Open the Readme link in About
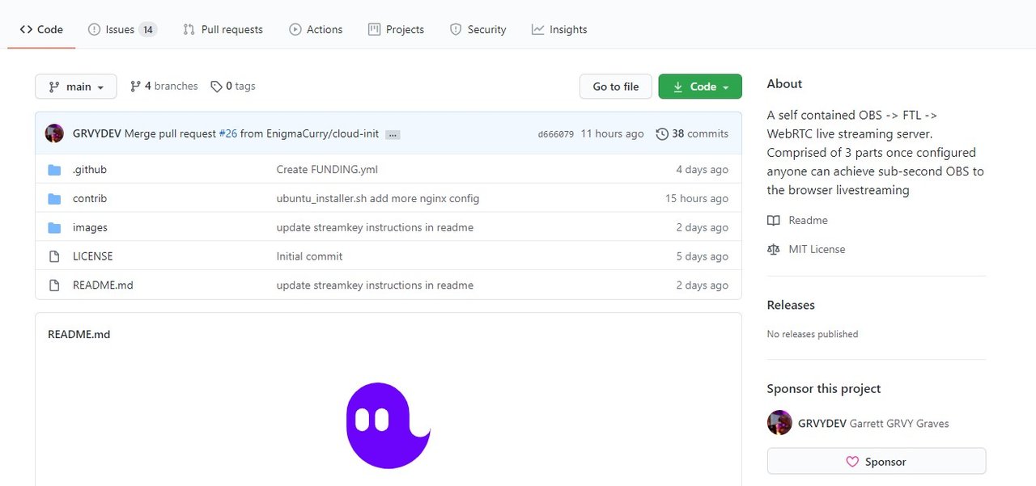Image resolution: width=1036 pixels, height=486 pixels. coord(808,220)
